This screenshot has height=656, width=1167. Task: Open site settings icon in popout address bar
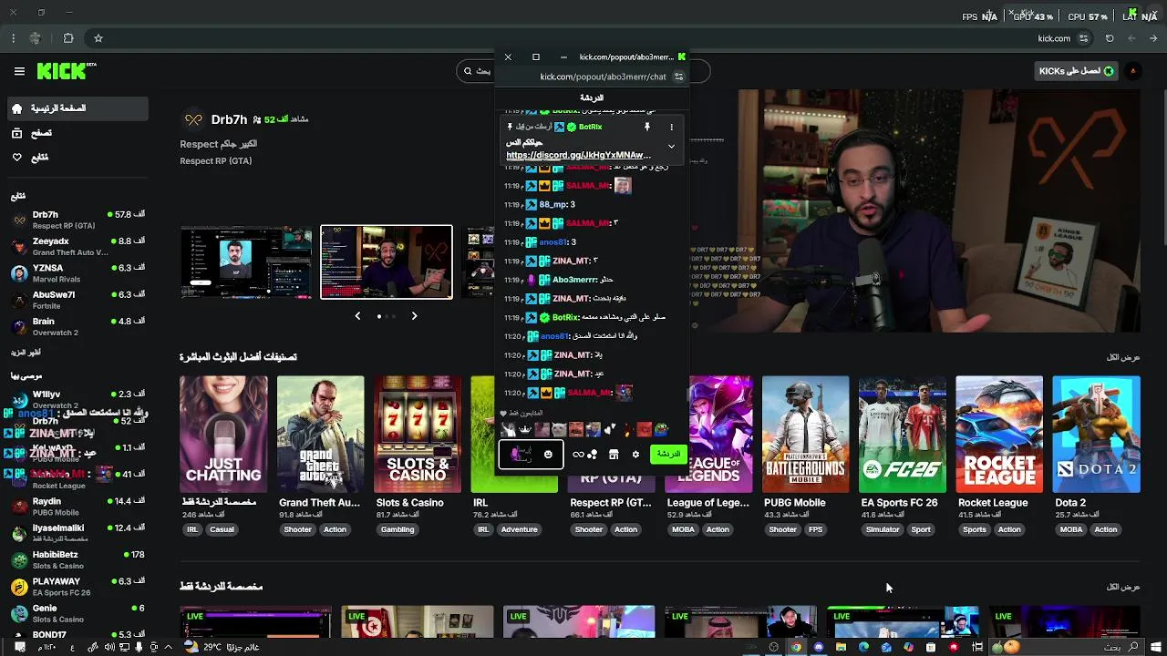coord(678,77)
